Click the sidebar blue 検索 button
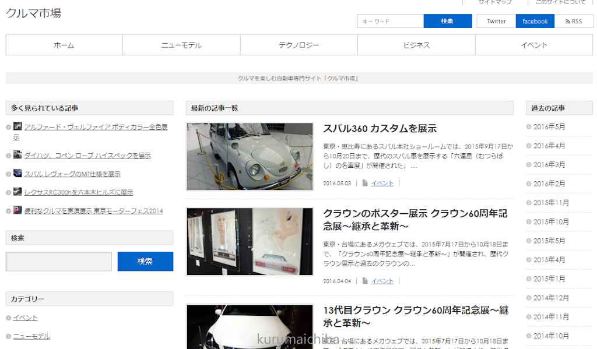The width and height of the screenshot is (597, 349). coord(145,262)
